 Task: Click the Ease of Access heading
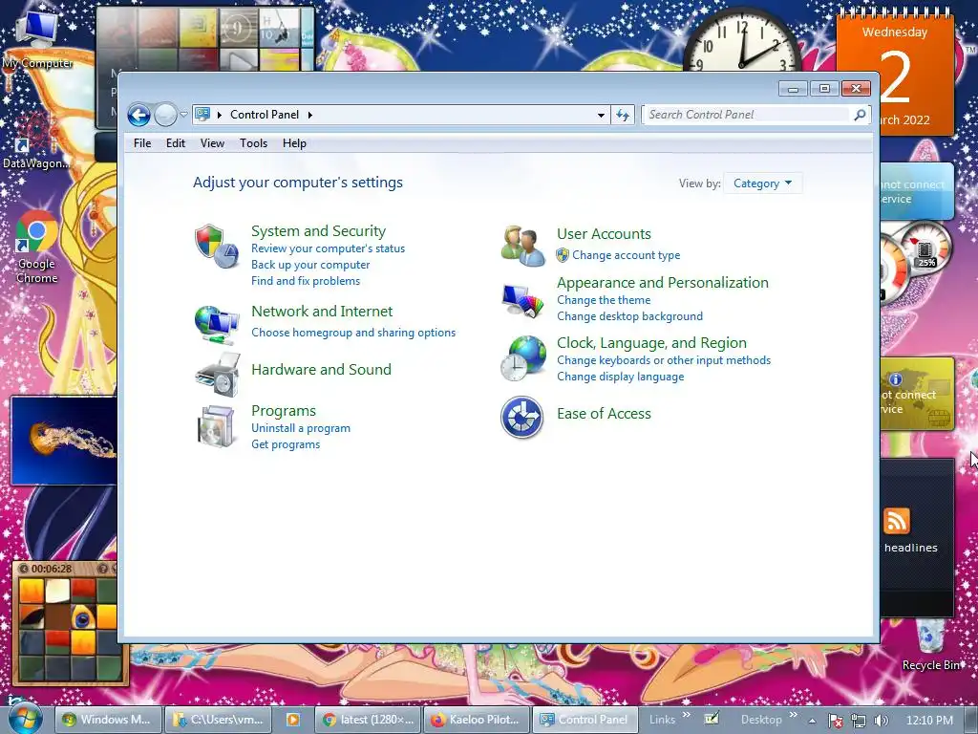604,414
